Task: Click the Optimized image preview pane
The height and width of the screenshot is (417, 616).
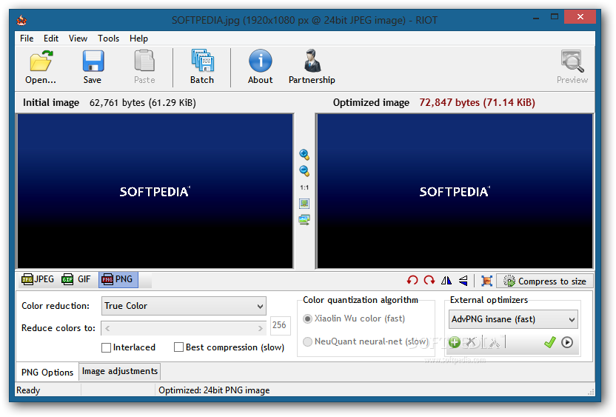Action: click(x=455, y=191)
